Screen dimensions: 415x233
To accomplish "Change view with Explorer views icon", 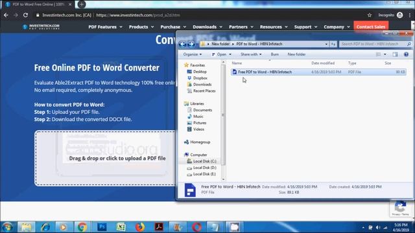I will tap(378, 54).
